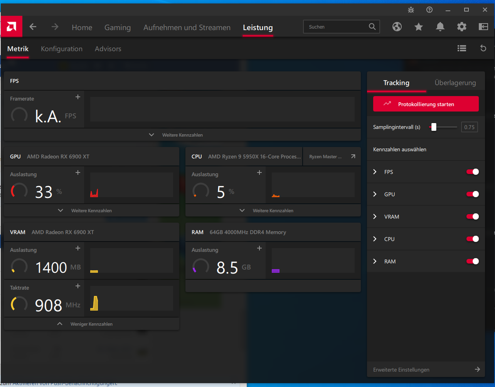The height and width of the screenshot is (387, 495).
Task: Switch to Überlagerung tab
Action: point(455,83)
